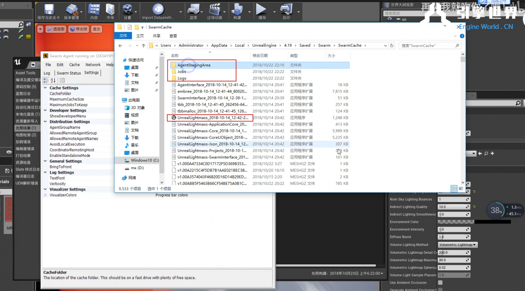Screen dimensions: 525x291
Task: Click Show (显示) viewport button
Action: (97, 29)
